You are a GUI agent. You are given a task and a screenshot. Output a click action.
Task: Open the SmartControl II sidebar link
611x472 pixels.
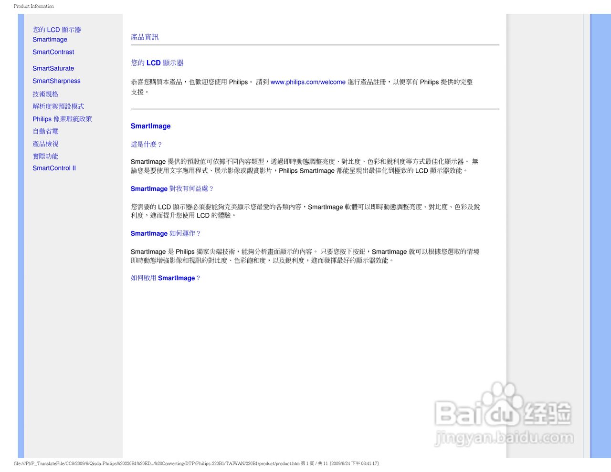point(54,168)
